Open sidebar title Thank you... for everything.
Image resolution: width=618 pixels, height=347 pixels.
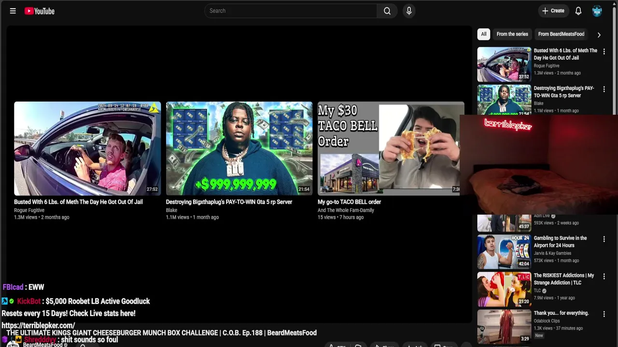561,313
